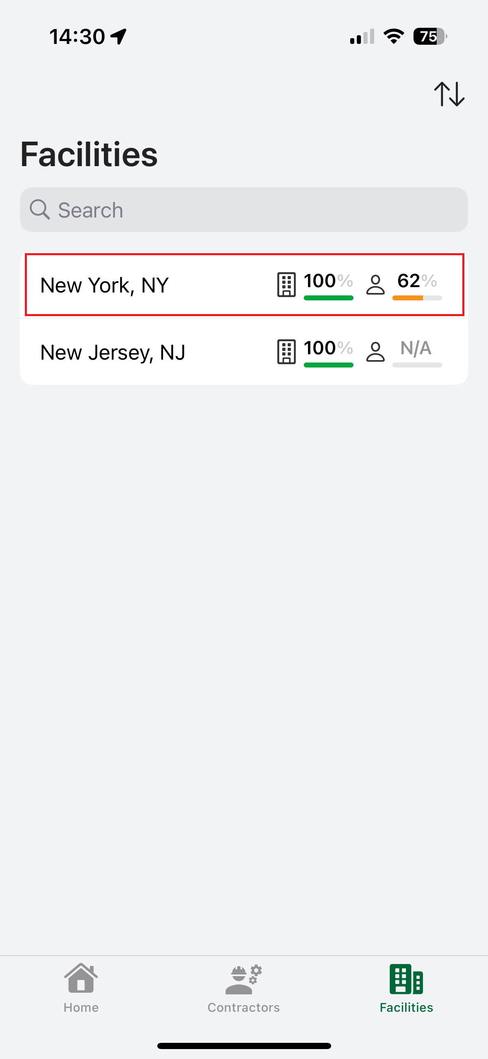Click the grey N/A progress bar
The image size is (488, 1059).
coord(417,365)
